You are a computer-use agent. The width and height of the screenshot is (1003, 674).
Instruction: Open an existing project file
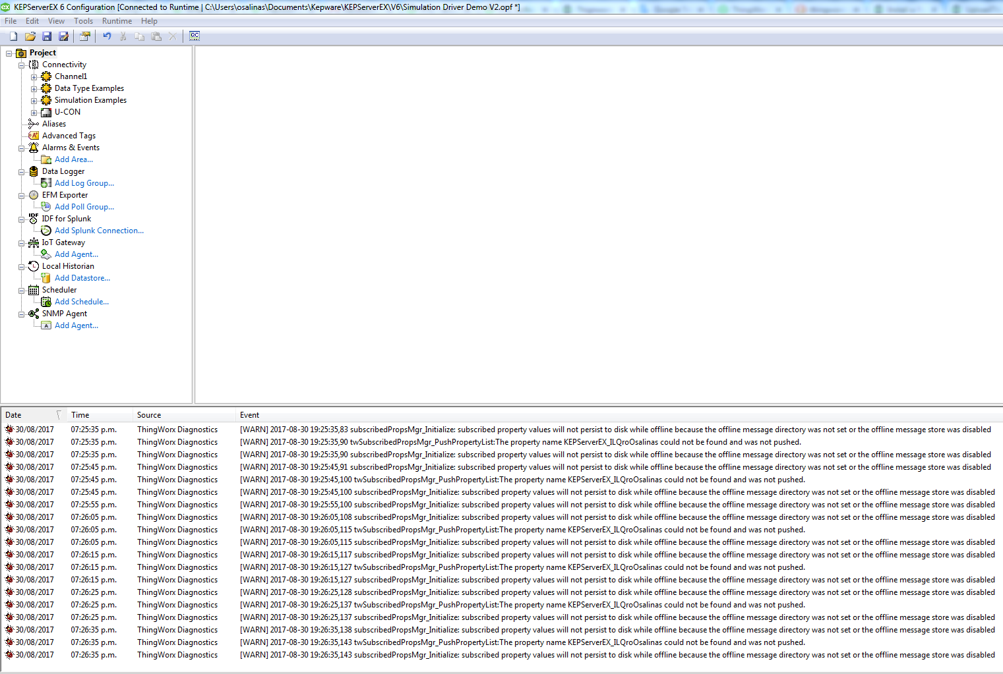(30, 36)
